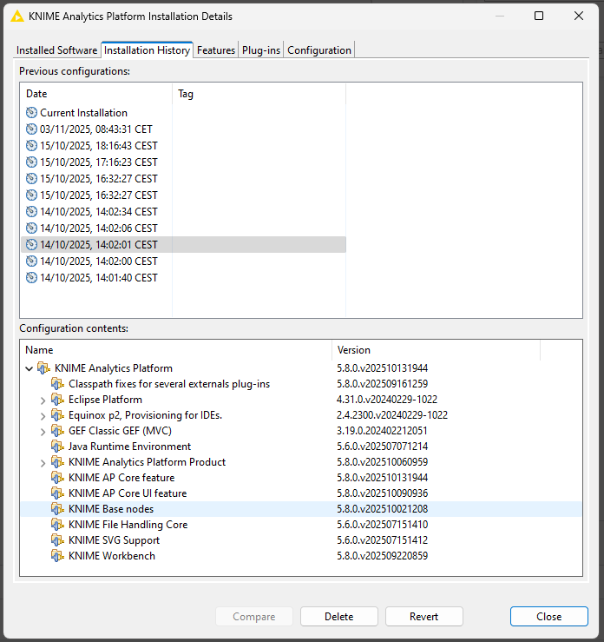Viewport: 604px width, 642px height.
Task: Expand the GEF Classic GEF (MVC) node
Action: (43, 431)
